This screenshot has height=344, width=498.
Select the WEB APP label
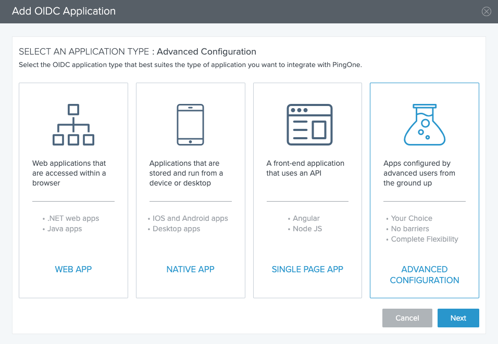coord(73,269)
